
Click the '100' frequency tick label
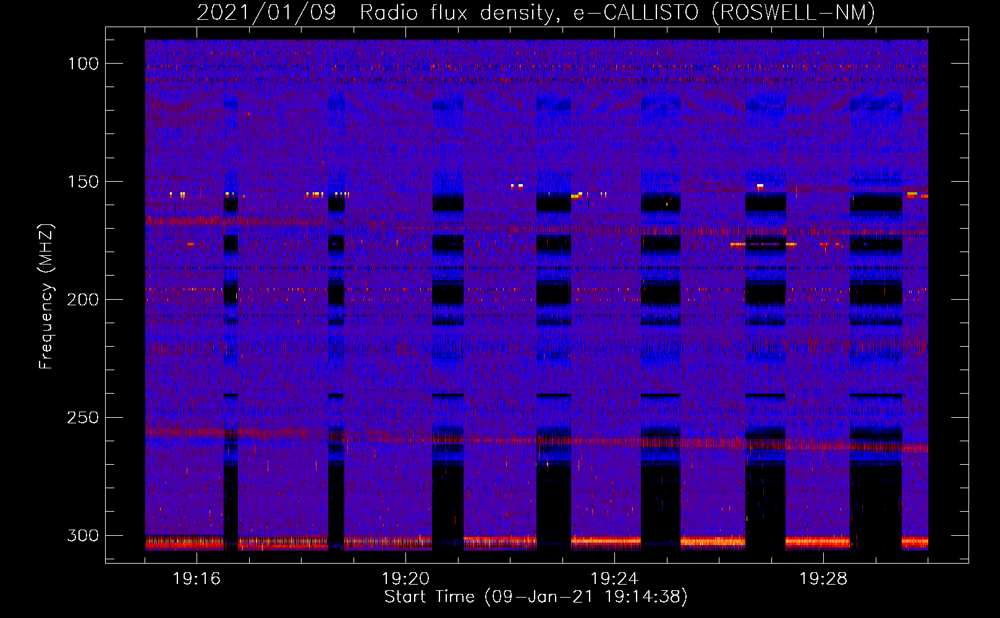click(x=83, y=64)
